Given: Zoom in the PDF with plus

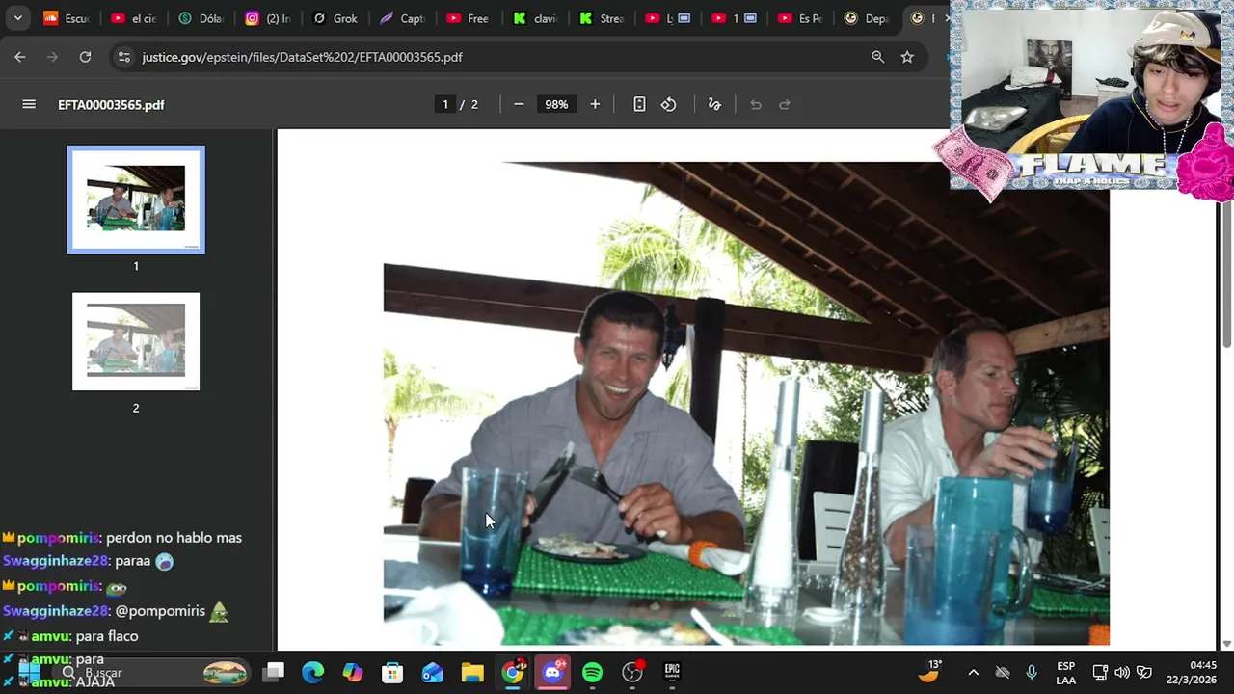Looking at the screenshot, I should coord(595,104).
